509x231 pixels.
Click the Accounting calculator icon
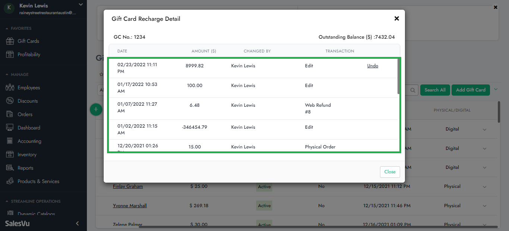(x=10, y=141)
